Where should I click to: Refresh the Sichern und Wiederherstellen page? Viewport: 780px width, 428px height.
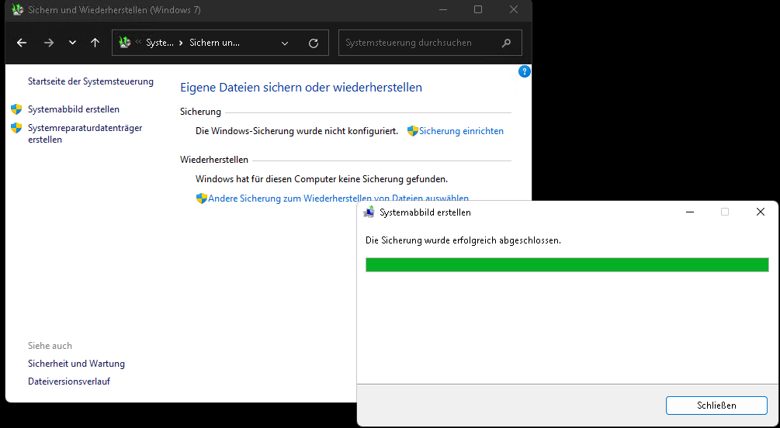point(314,43)
